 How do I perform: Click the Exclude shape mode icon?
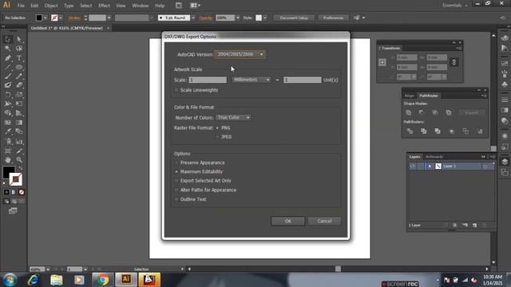coord(449,112)
